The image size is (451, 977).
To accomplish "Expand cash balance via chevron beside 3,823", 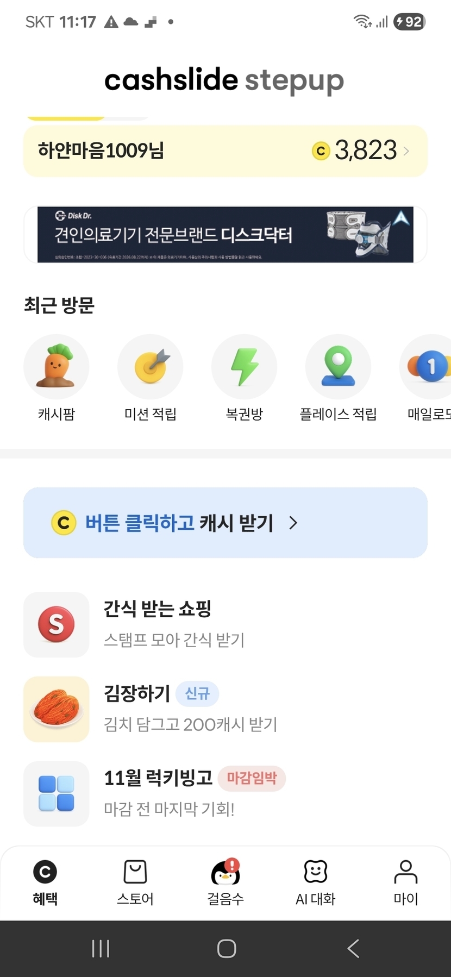I will (x=406, y=151).
